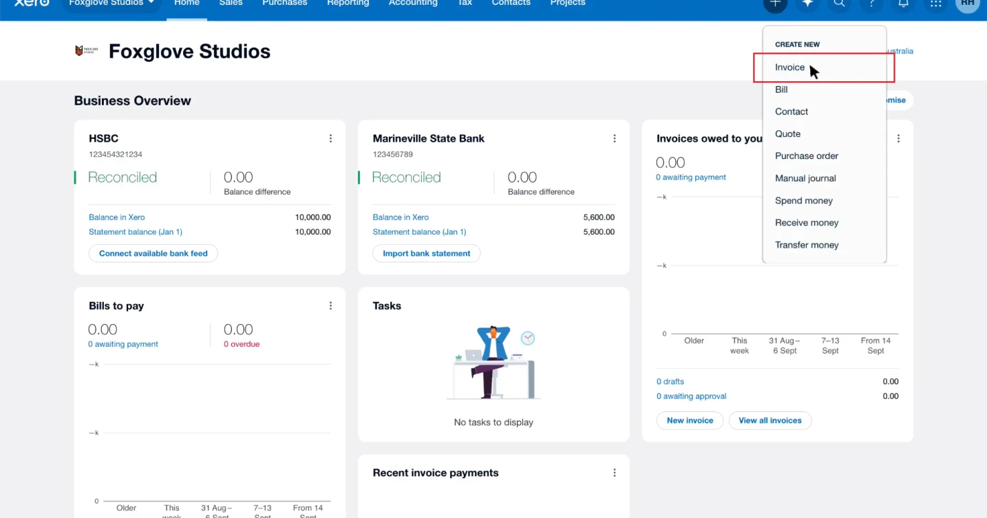Open HSBC Statement balance (Jan 1) link
The image size is (987, 518).
pos(136,232)
